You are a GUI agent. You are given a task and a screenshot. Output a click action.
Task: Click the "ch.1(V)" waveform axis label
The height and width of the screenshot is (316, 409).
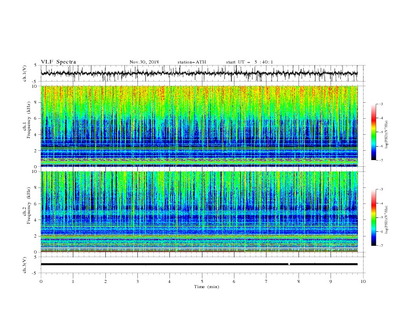[x=25, y=73]
